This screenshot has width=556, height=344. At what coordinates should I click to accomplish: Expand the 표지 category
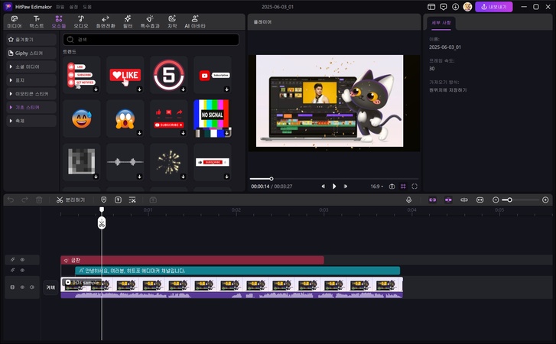[x=31, y=80]
